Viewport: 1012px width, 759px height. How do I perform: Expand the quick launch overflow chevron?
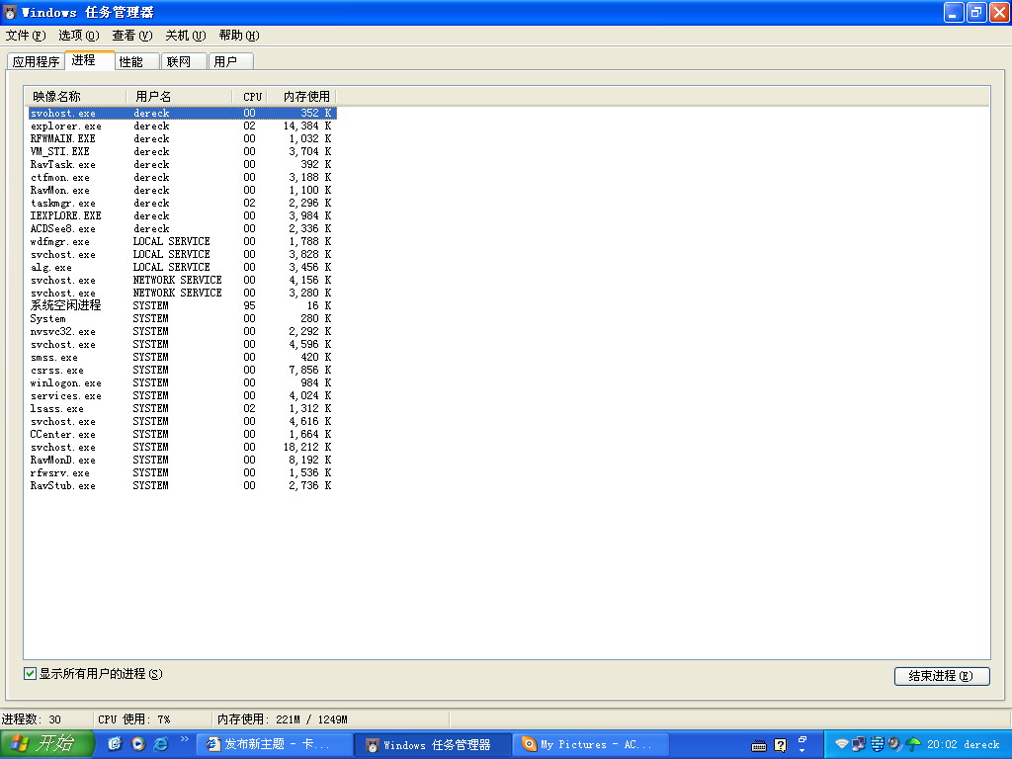(185, 739)
